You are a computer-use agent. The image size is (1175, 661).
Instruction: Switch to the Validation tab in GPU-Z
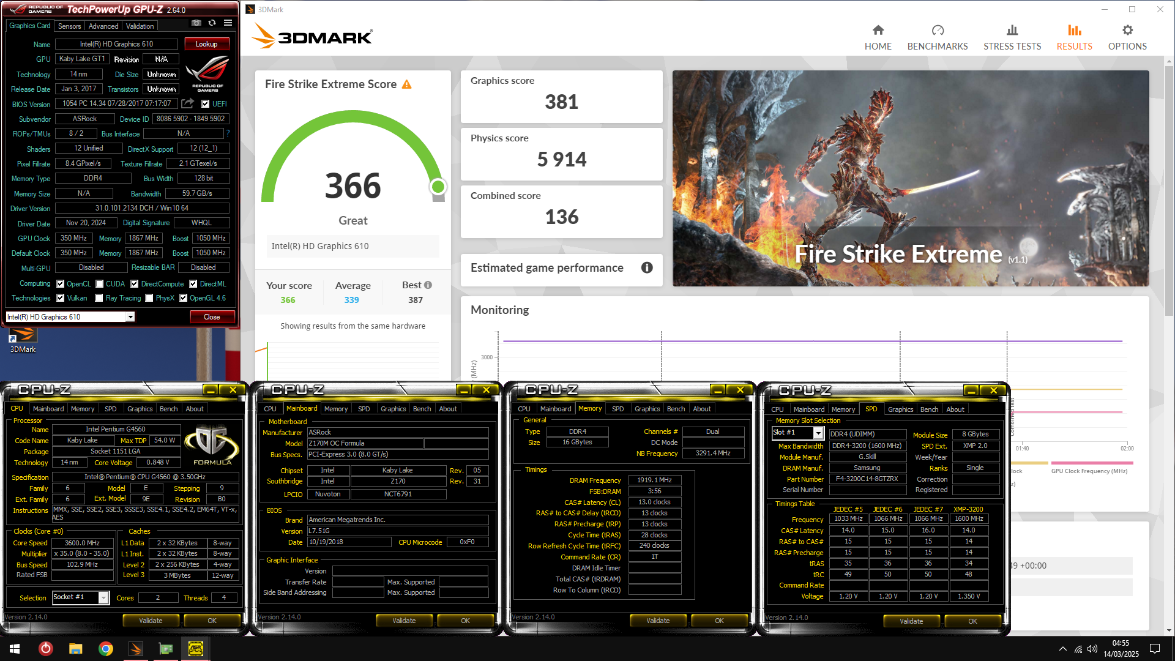140,26
